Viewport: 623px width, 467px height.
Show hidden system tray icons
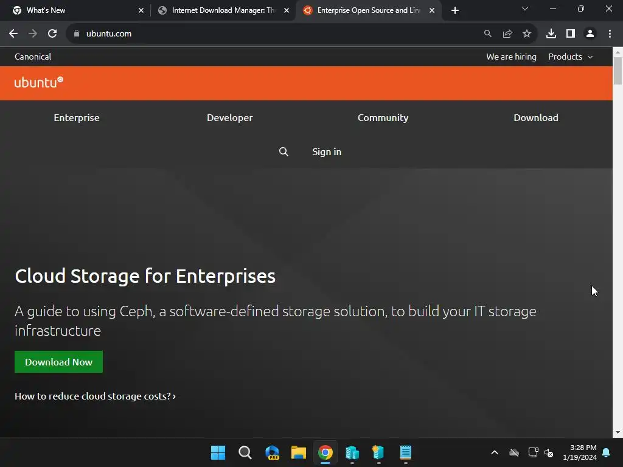[495, 452]
